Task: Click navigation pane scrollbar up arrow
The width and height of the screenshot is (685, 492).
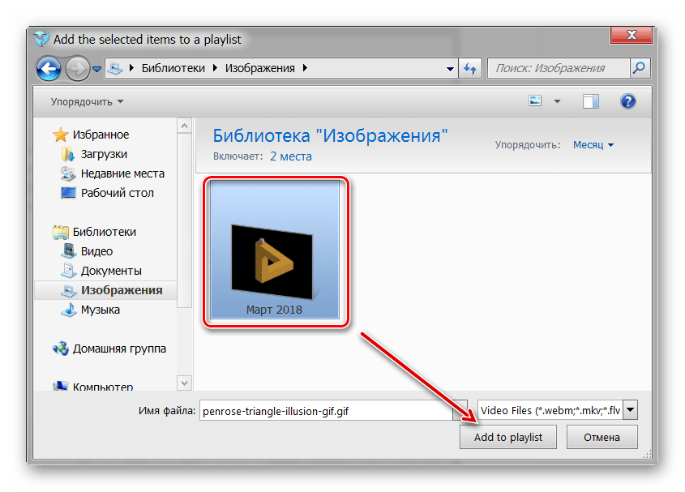Action: [184, 126]
